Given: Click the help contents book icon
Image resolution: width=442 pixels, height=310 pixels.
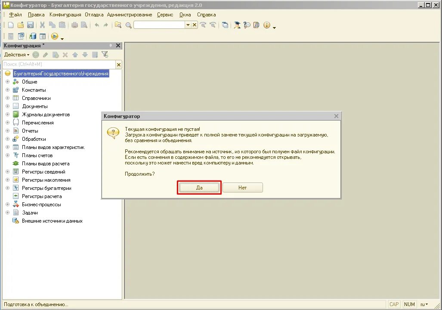Looking at the screenshot, I should pyautogui.click(x=256, y=25).
